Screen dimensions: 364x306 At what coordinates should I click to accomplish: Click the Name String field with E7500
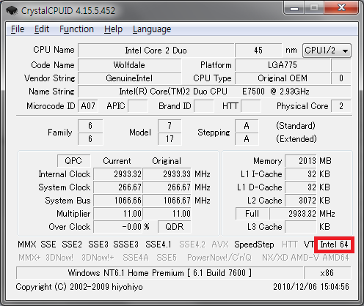click(214, 92)
